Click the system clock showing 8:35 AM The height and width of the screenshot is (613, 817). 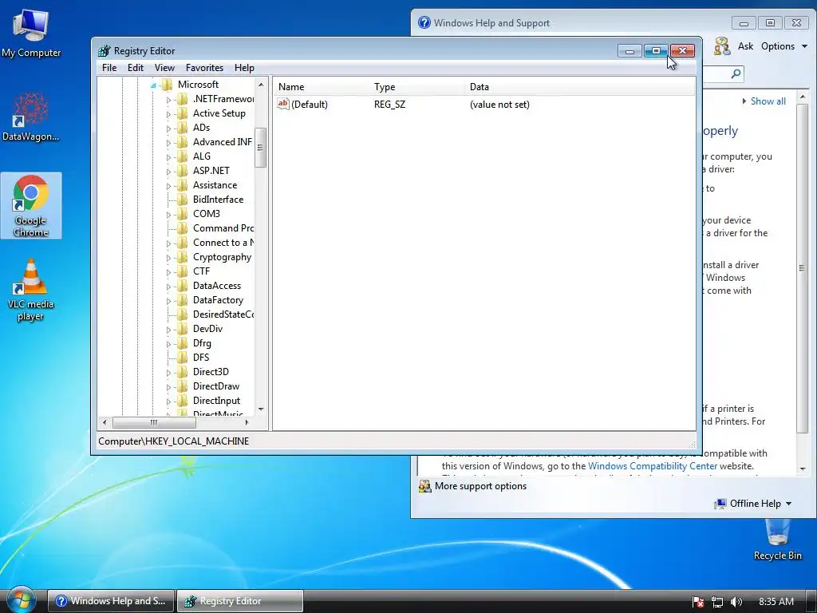coord(776,602)
